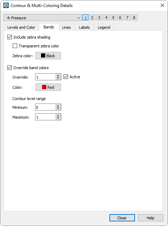
Task: Switch to the Legend tab
Action: coord(104,27)
